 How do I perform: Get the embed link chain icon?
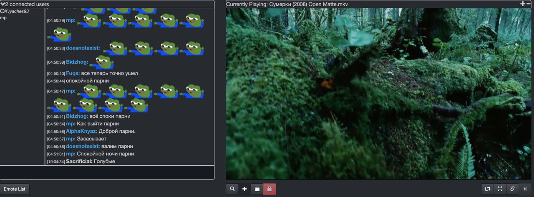click(x=512, y=189)
